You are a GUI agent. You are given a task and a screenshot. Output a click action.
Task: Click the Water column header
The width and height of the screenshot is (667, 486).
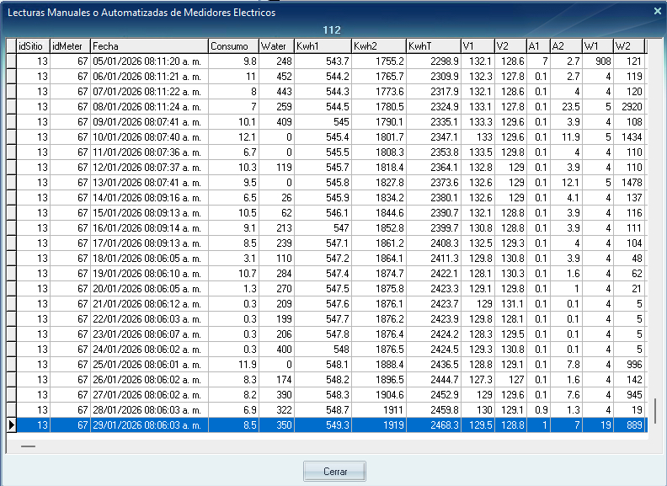pos(276,46)
